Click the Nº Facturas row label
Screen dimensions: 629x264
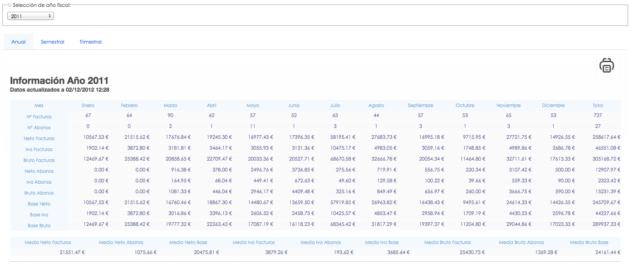tap(39, 117)
